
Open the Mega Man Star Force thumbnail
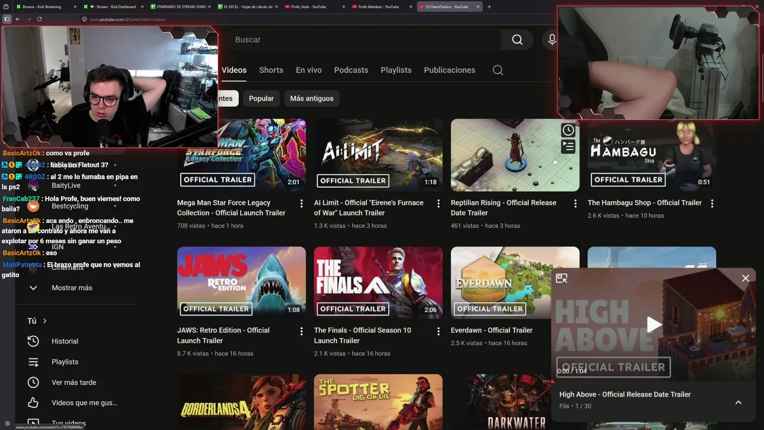point(242,155)
